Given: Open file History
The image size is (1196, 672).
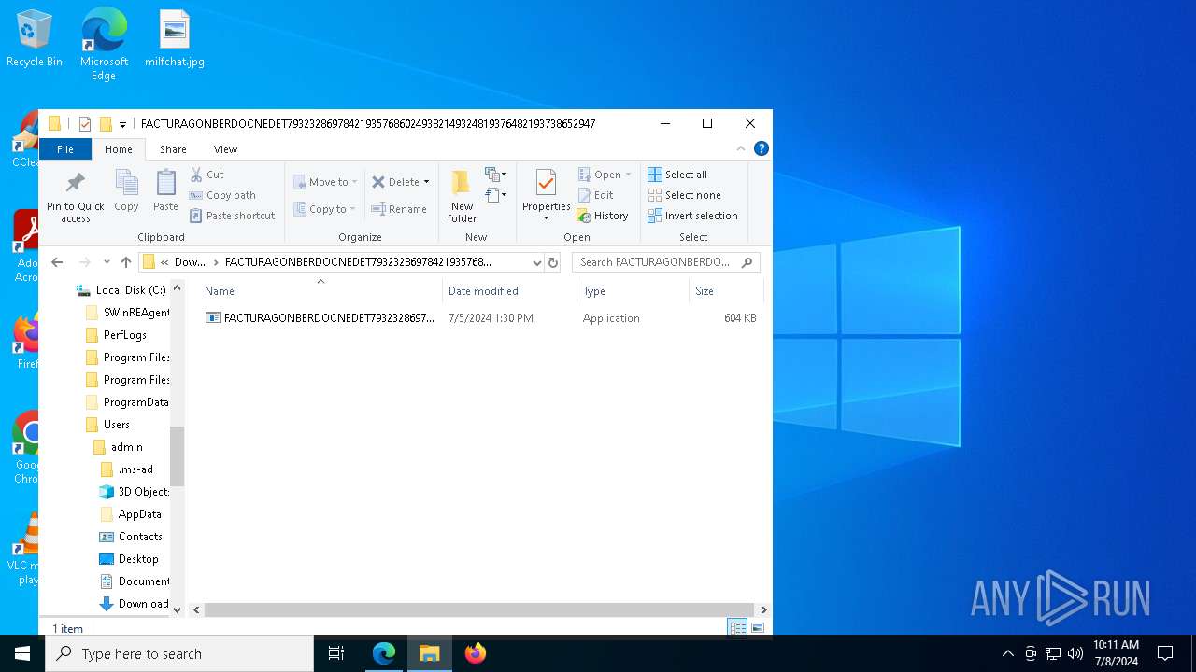Looking at the screenshot, I should pos(603,216).
